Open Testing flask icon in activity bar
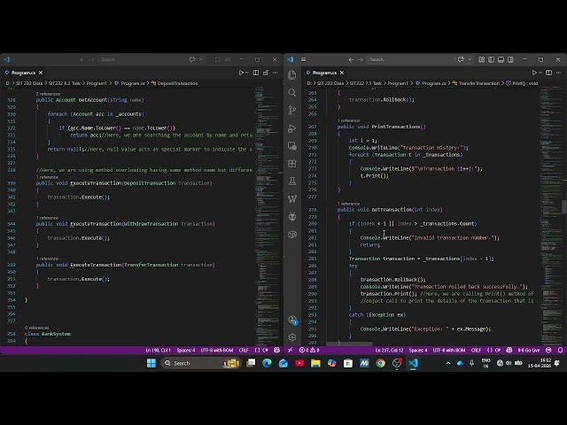The height and width of the screenshot is (425, 567). click(x=292, y=181)
